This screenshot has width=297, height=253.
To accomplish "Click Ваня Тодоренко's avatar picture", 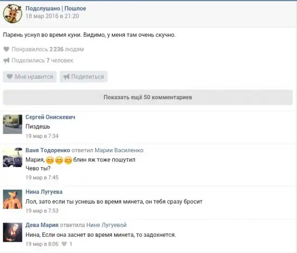I will pos(13,157).
